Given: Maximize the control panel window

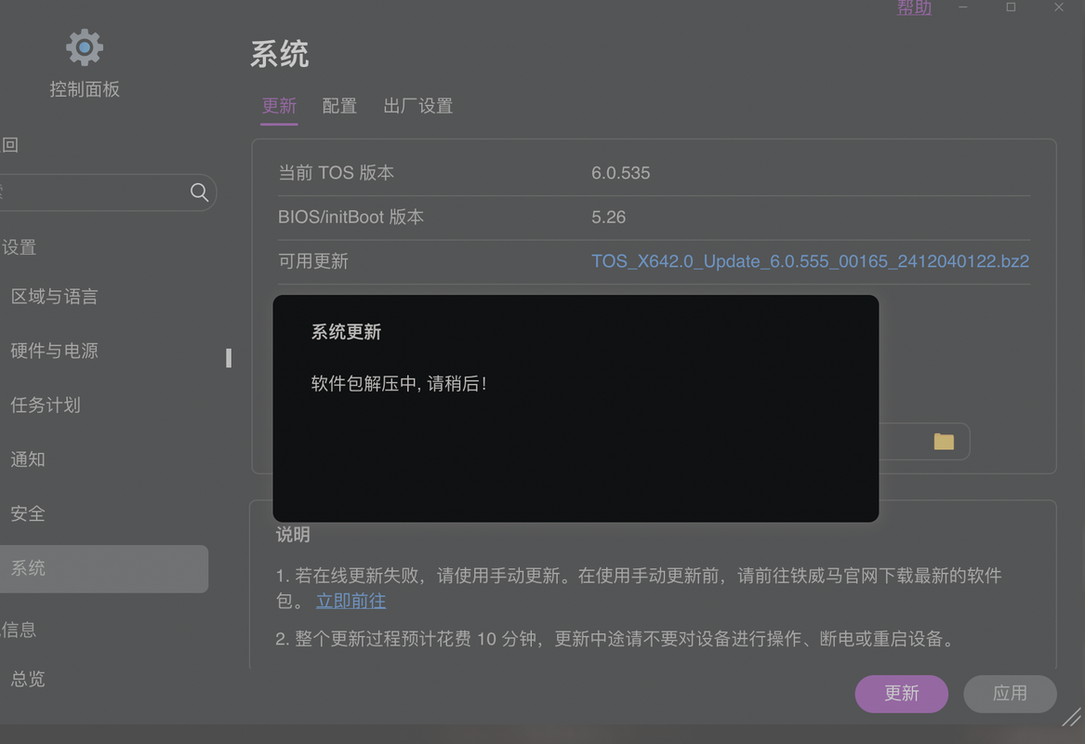Looking at the screenshot, I should [x=1011, y=7].
